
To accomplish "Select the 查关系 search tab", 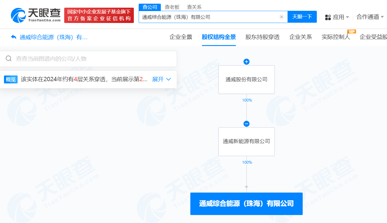I will pyautogui.click(x=194, y=7).
